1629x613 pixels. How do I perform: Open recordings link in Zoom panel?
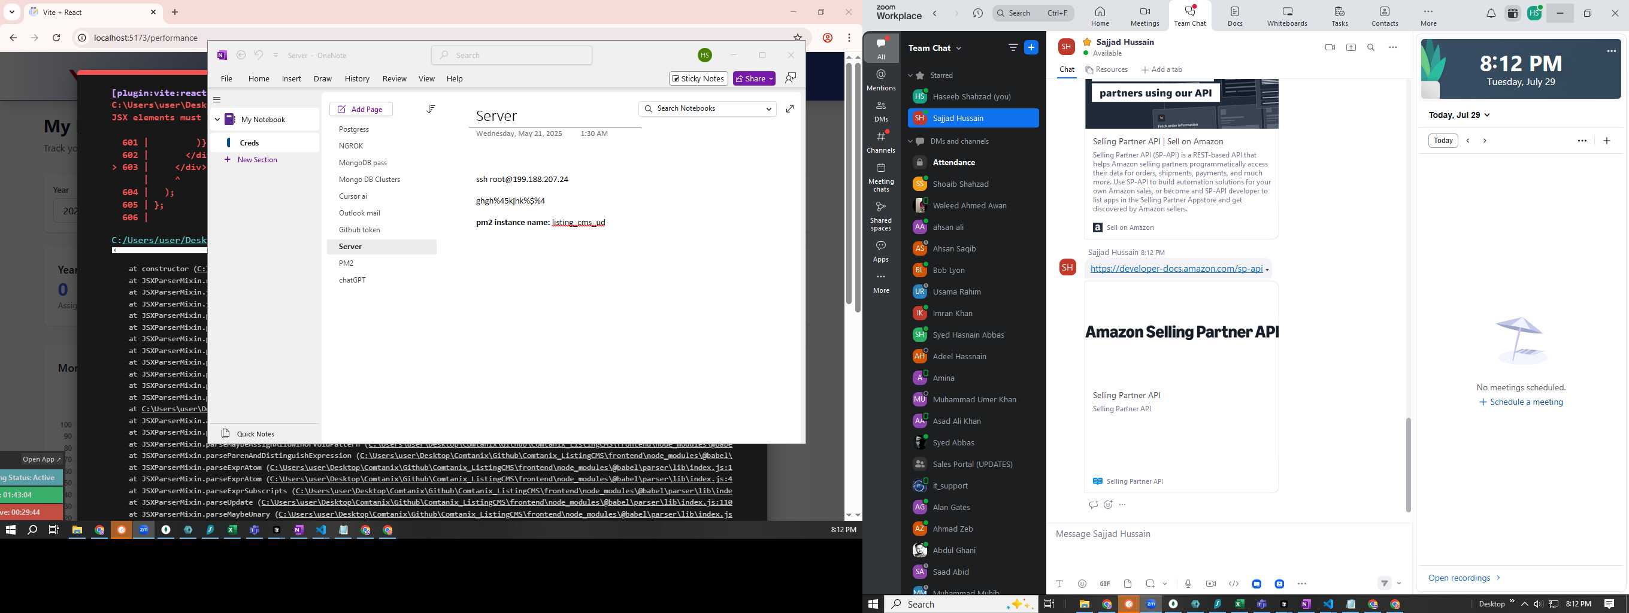point(1463,578)
